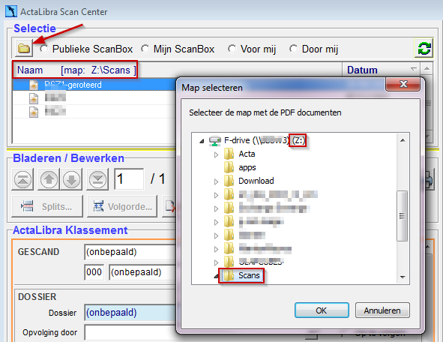This screenshot has height=342, width=443.
Task: Confirm folder selection with OK
Action: [x=322, y=310]
